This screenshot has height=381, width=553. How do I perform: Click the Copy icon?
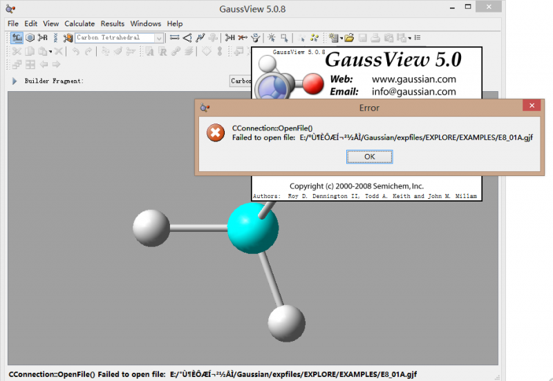tap(30, 51)
